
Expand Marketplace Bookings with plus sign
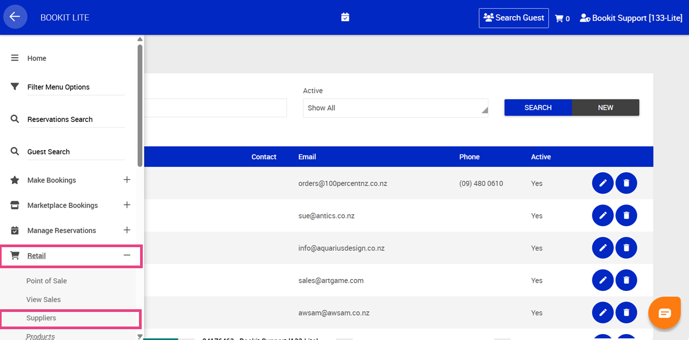point(127,205)
